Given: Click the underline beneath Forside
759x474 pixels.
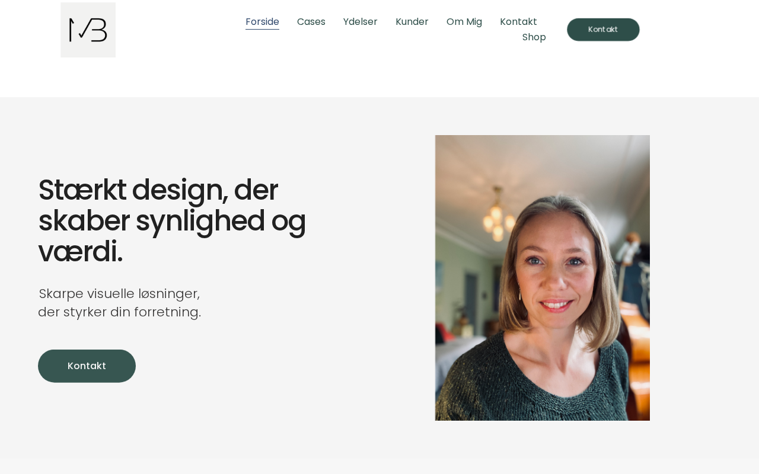Looking at the screenshot, I should (262, 29).
